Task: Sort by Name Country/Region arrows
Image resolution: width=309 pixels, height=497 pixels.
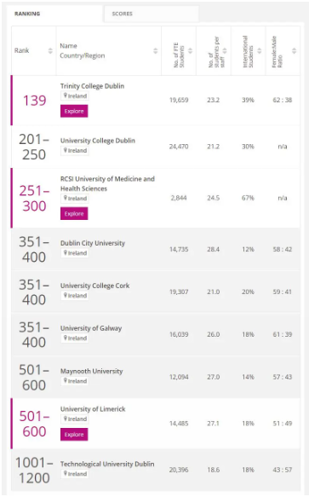Action: [156, 50]
